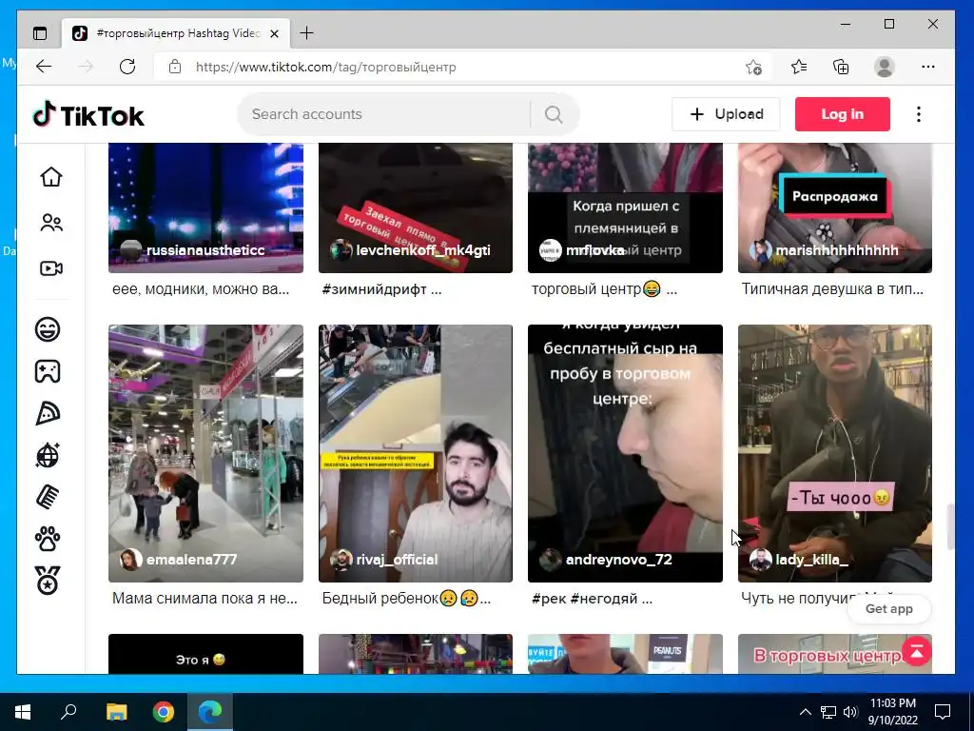Launch Google Chrome from the taskbar
974x731 pixels.
tap(164, 712)
